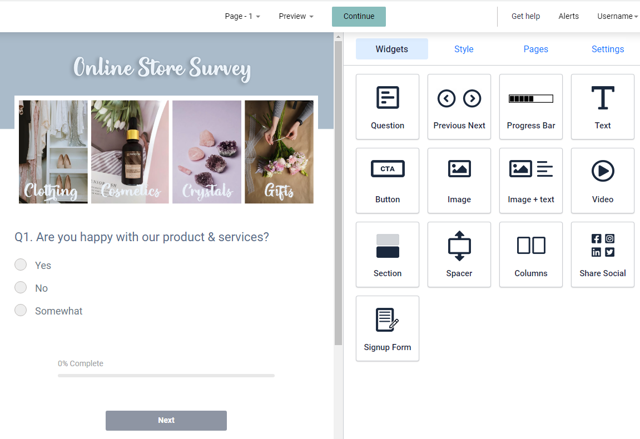Go to the Pages tab

click(x=535, y=49)
